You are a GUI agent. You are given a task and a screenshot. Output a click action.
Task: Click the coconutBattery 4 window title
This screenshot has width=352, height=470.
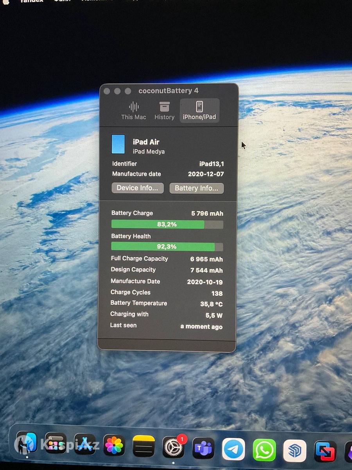168,91
